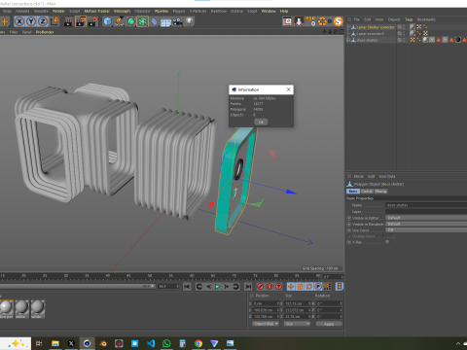Open the render settings clapperboard with gear
467x350 pixels.
click(92, 21)
